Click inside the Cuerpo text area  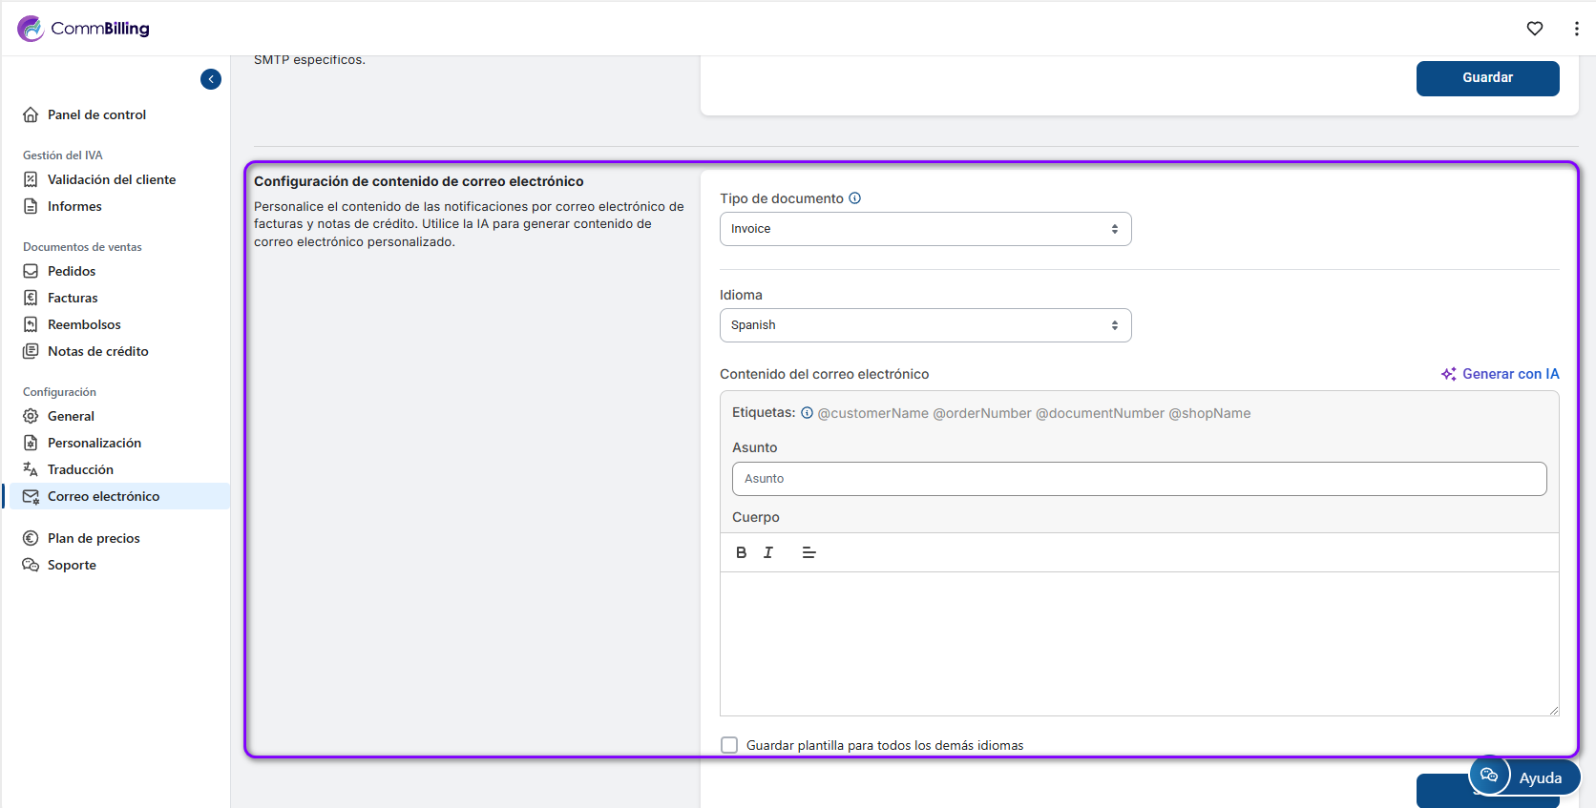(1139, 644)
